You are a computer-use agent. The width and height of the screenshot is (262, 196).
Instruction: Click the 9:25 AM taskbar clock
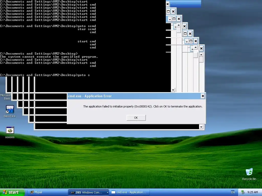tap(253, 192)
